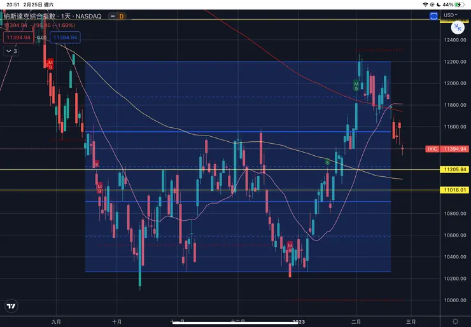Select the red 8 marker in late September

[96, 164]
